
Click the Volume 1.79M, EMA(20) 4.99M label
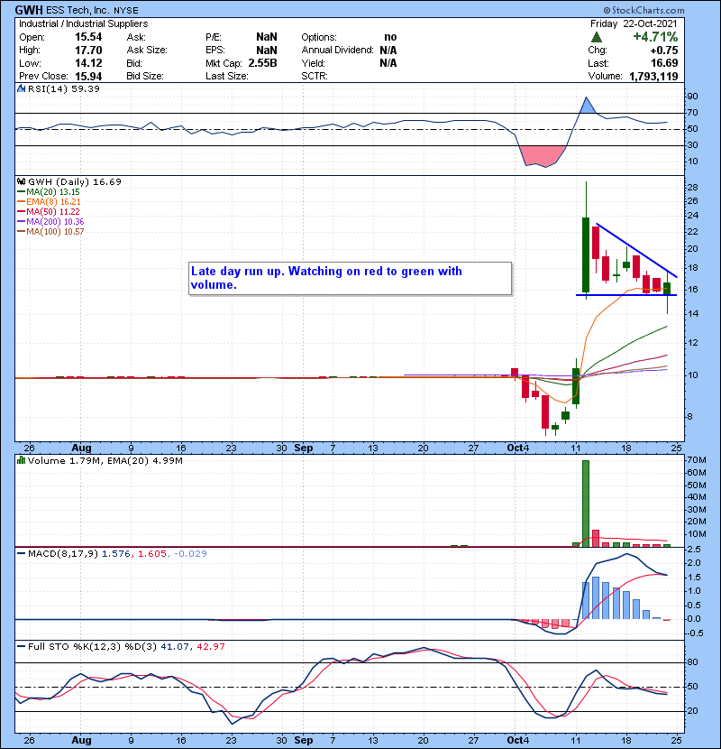(105, 461)
